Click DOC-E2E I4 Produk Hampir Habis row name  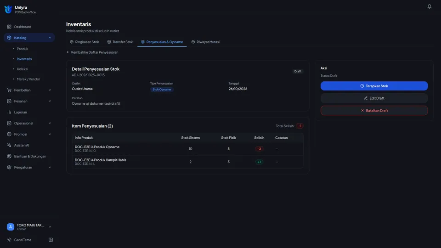pyautogui.click(x=101, y=160)
